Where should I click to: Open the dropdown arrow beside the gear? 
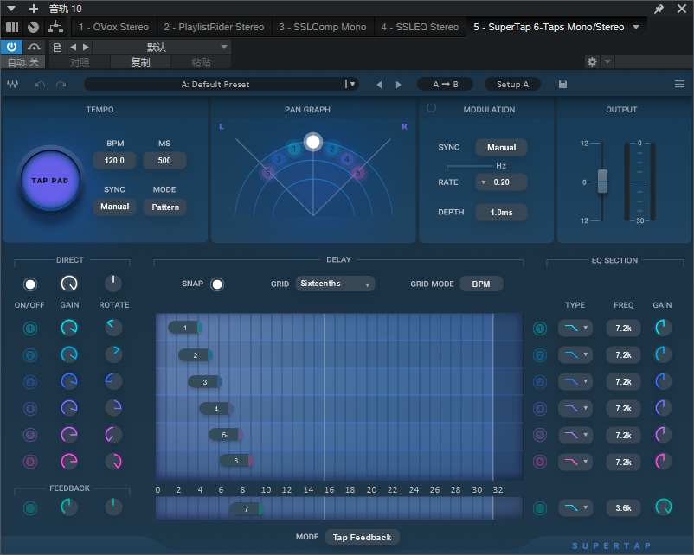pos(607,61)
